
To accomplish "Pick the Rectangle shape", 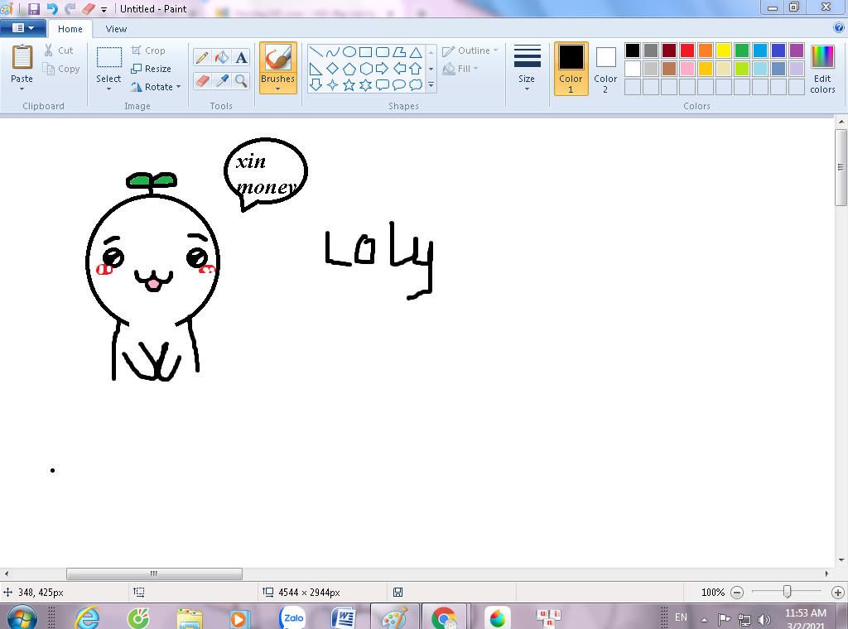I will click(x=365, y=52).
